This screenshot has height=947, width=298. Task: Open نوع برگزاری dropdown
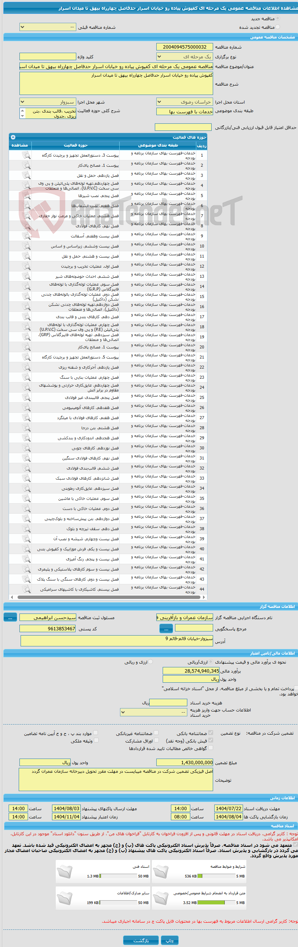click(x=184, y=56)
